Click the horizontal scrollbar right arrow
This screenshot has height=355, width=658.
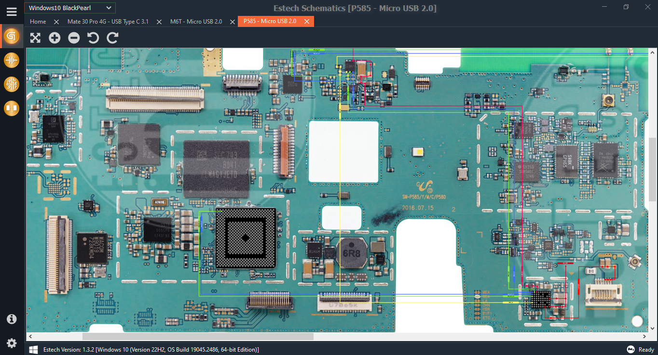tap(645, 337)
